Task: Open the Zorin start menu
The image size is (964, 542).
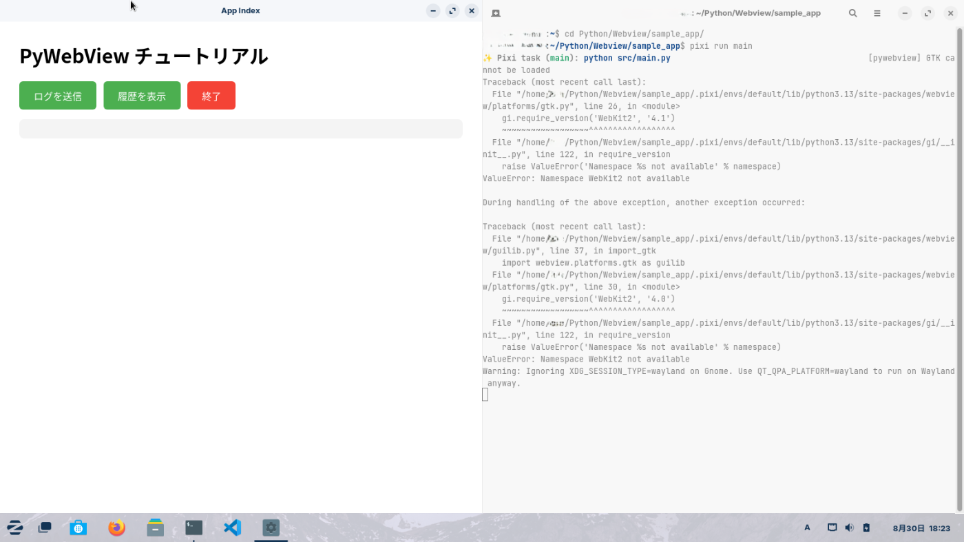Action: tap(14, 528)
